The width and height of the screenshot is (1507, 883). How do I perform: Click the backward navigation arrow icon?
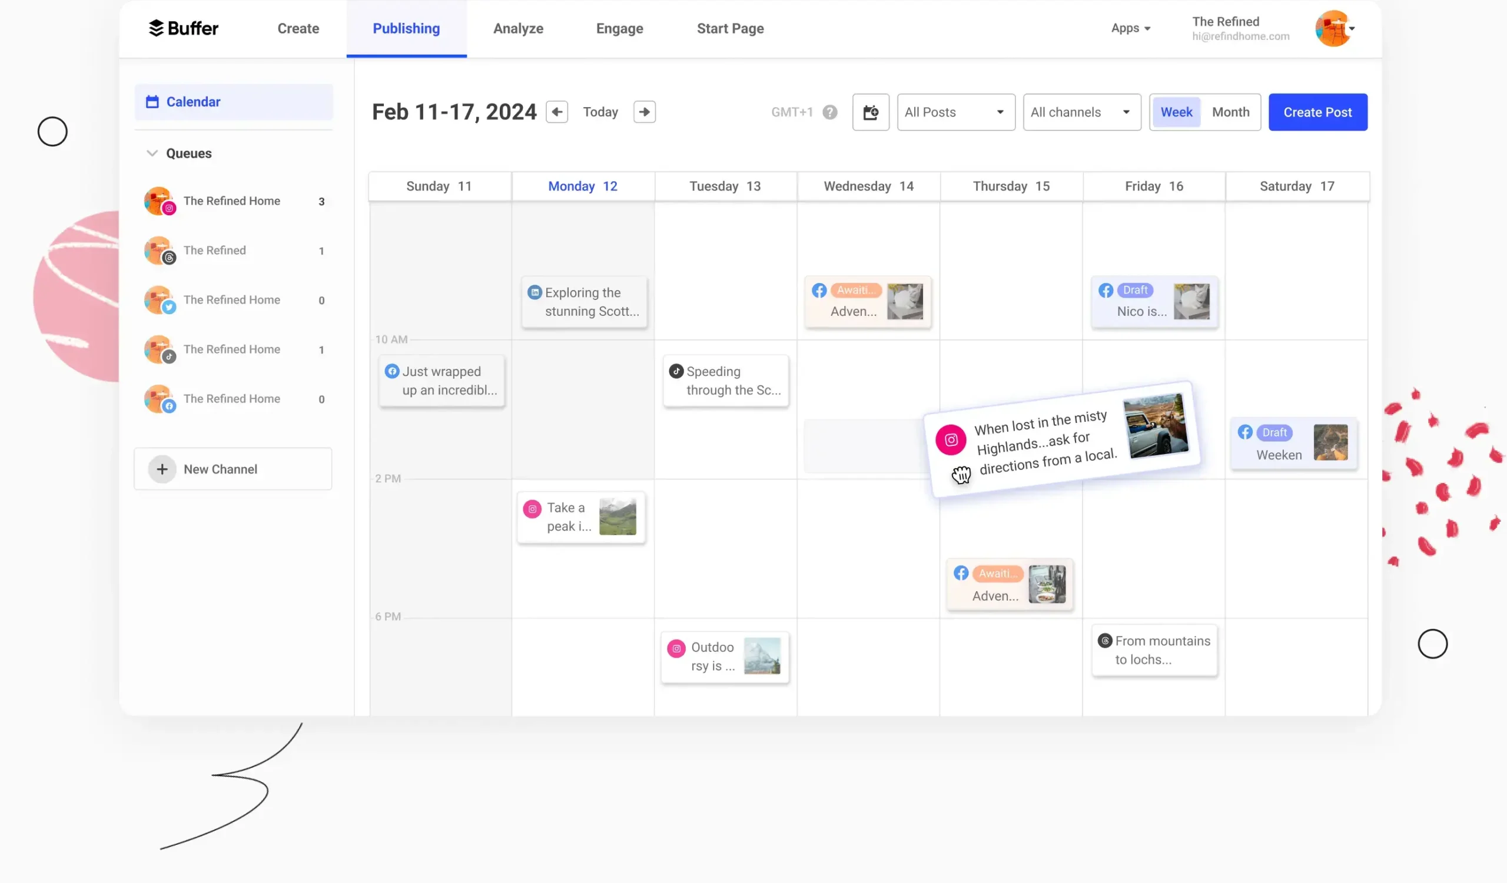[557, 112]
